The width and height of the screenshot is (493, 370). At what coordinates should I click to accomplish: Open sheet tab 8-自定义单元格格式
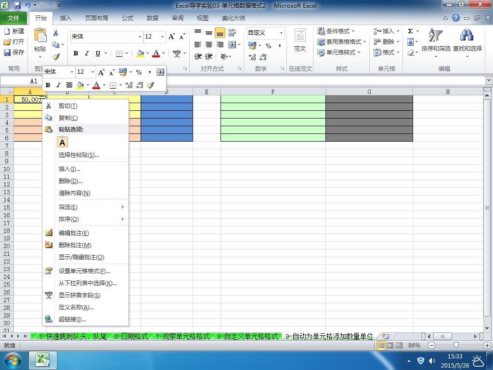click(x=248, y=336)
